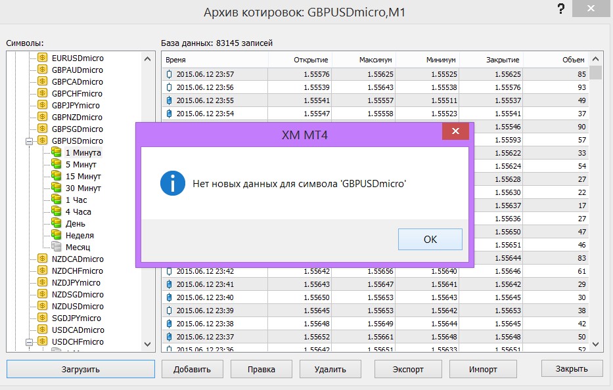The image size is (613, 390).
Task: Select the День timeframe
Action: click(75, 223)
